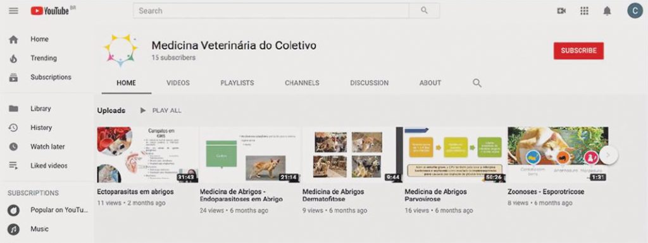This screenshot has width=648, height=243.
Task: Open the YouTube apps grid
Action: 584,11
